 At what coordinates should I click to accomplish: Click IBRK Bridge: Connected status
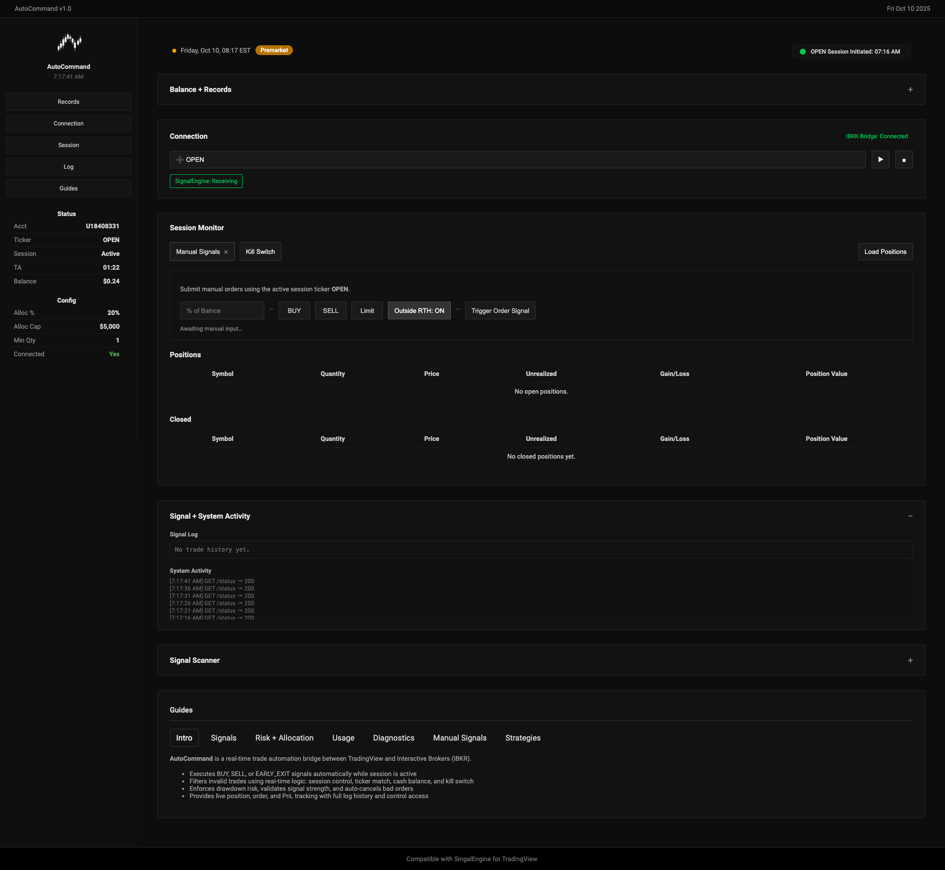pyautogui.click(x=877, y=136)
